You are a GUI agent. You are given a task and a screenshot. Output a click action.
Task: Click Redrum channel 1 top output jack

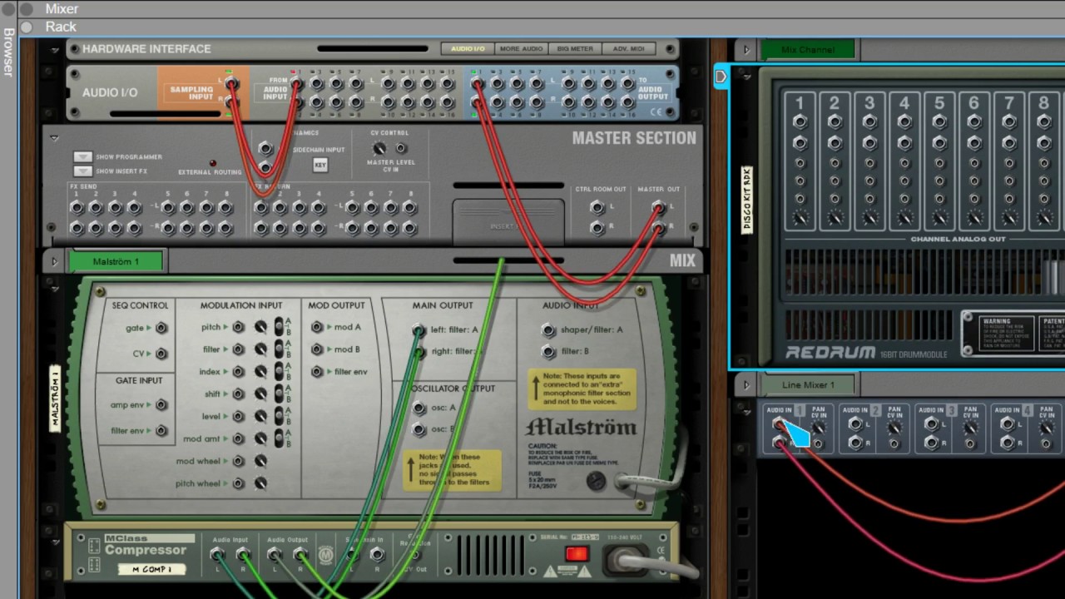[x=800, y=121]
